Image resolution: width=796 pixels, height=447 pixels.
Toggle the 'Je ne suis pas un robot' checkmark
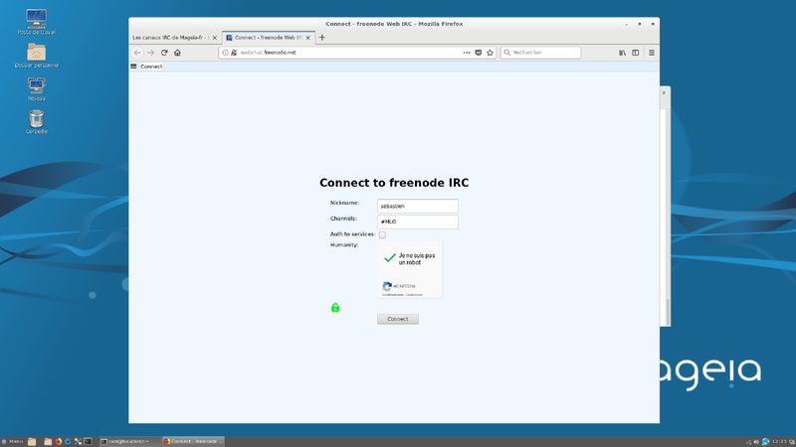coord(390,258)
